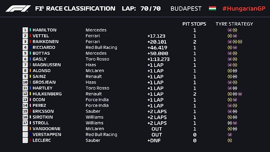Click Raikkonen's ultrasoft tyre icon
Image resolution: width=270 pixels, height=152 pixels.
tap(230, 42)
